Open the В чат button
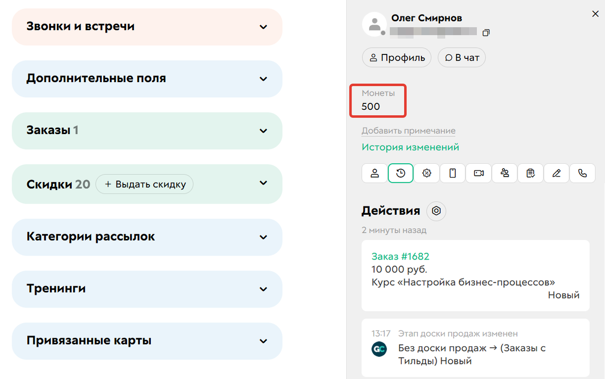Image resolution: width=605 pixels, height=379 pixels. 461,57
